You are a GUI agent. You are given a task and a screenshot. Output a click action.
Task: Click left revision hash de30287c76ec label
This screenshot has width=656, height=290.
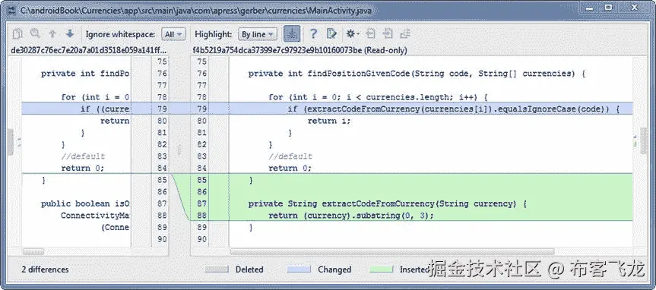point(89,50)
